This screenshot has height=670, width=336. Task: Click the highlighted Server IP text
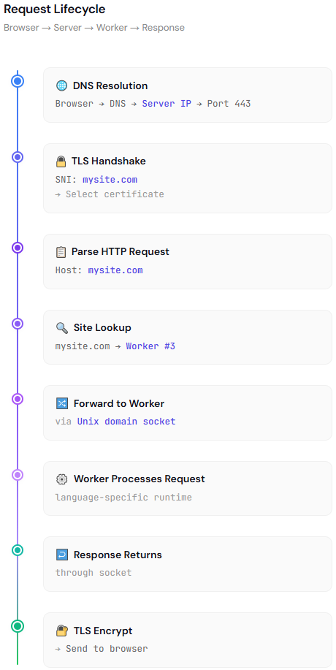click(x=167, y=104)
